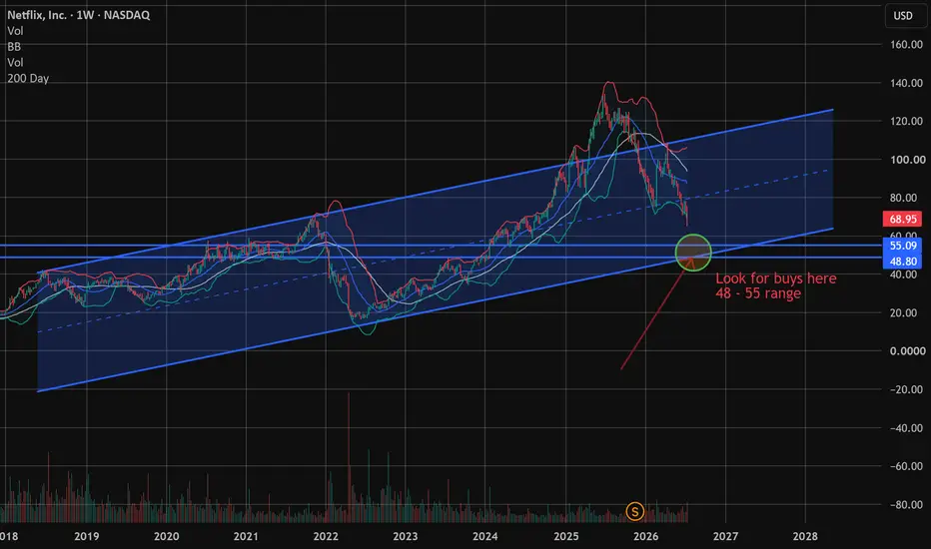931x549 pixels.
Task: Select the 200 Day indicator label
Action: point(28,78)
